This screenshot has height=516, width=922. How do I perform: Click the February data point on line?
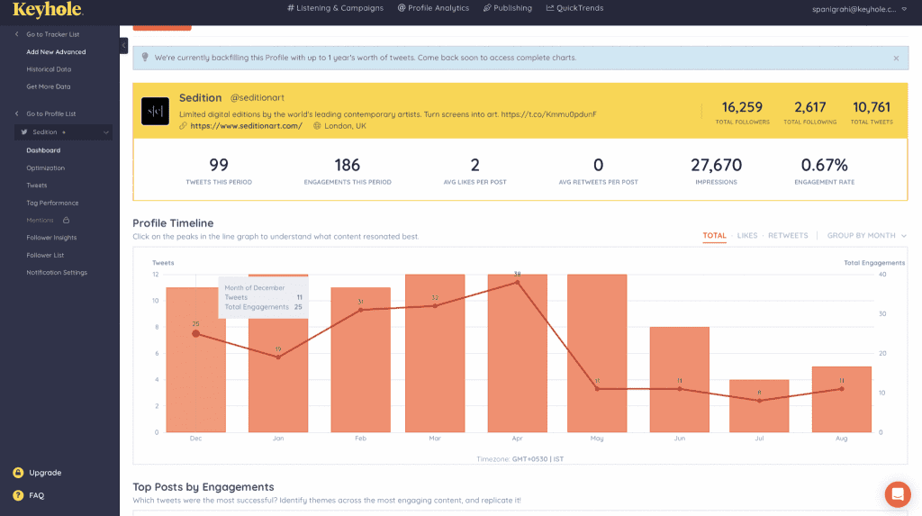pos(360,310)
